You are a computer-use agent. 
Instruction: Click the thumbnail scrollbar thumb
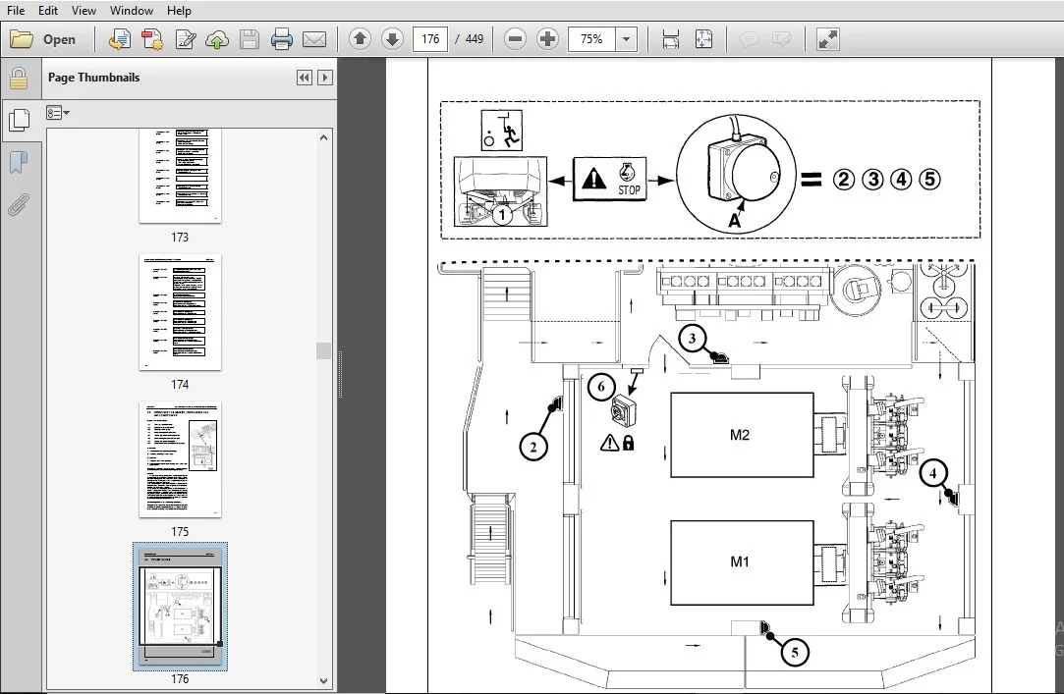point(323,350)
